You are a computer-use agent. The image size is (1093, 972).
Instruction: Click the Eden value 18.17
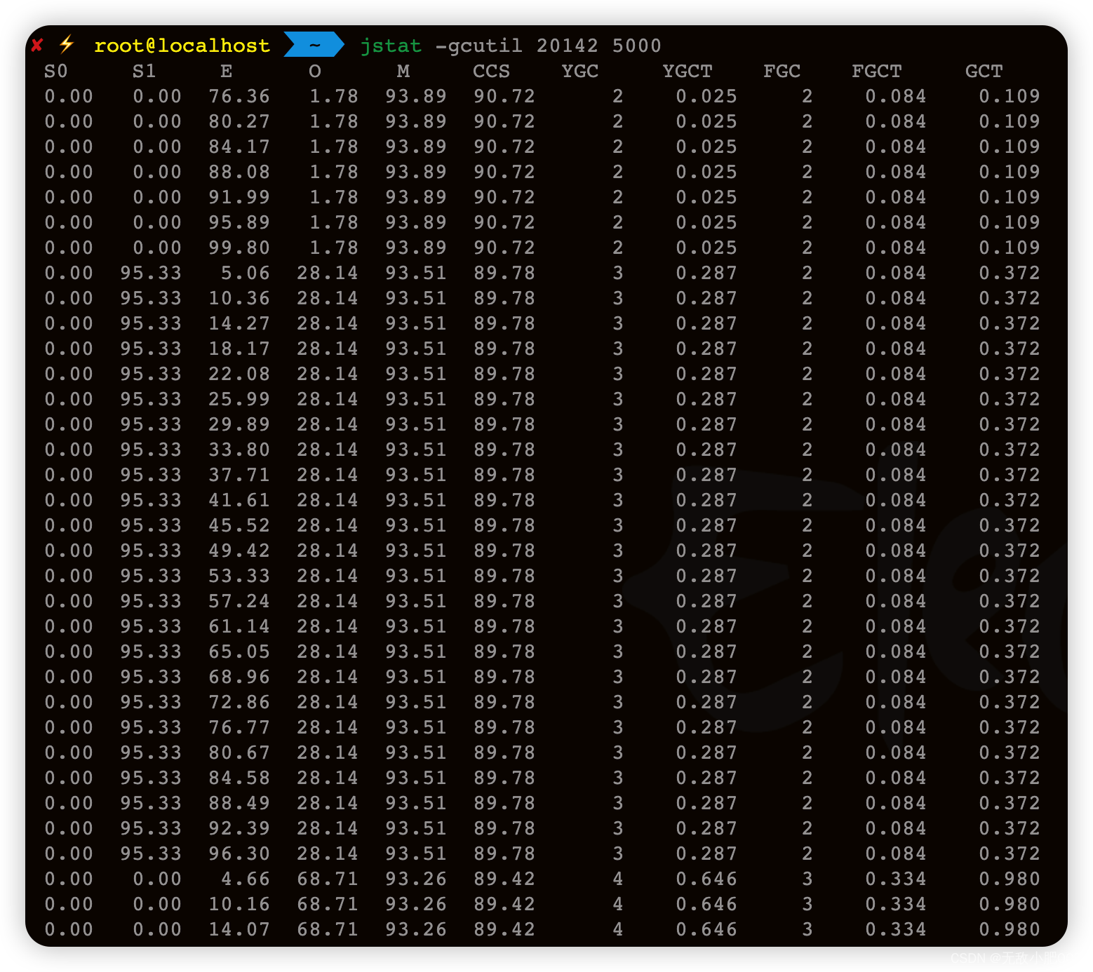point(239,349)
